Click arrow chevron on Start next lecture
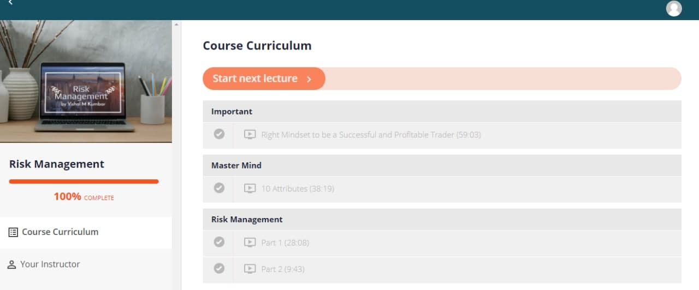Screen dimensions: 699x290 [x=309, y=79]
